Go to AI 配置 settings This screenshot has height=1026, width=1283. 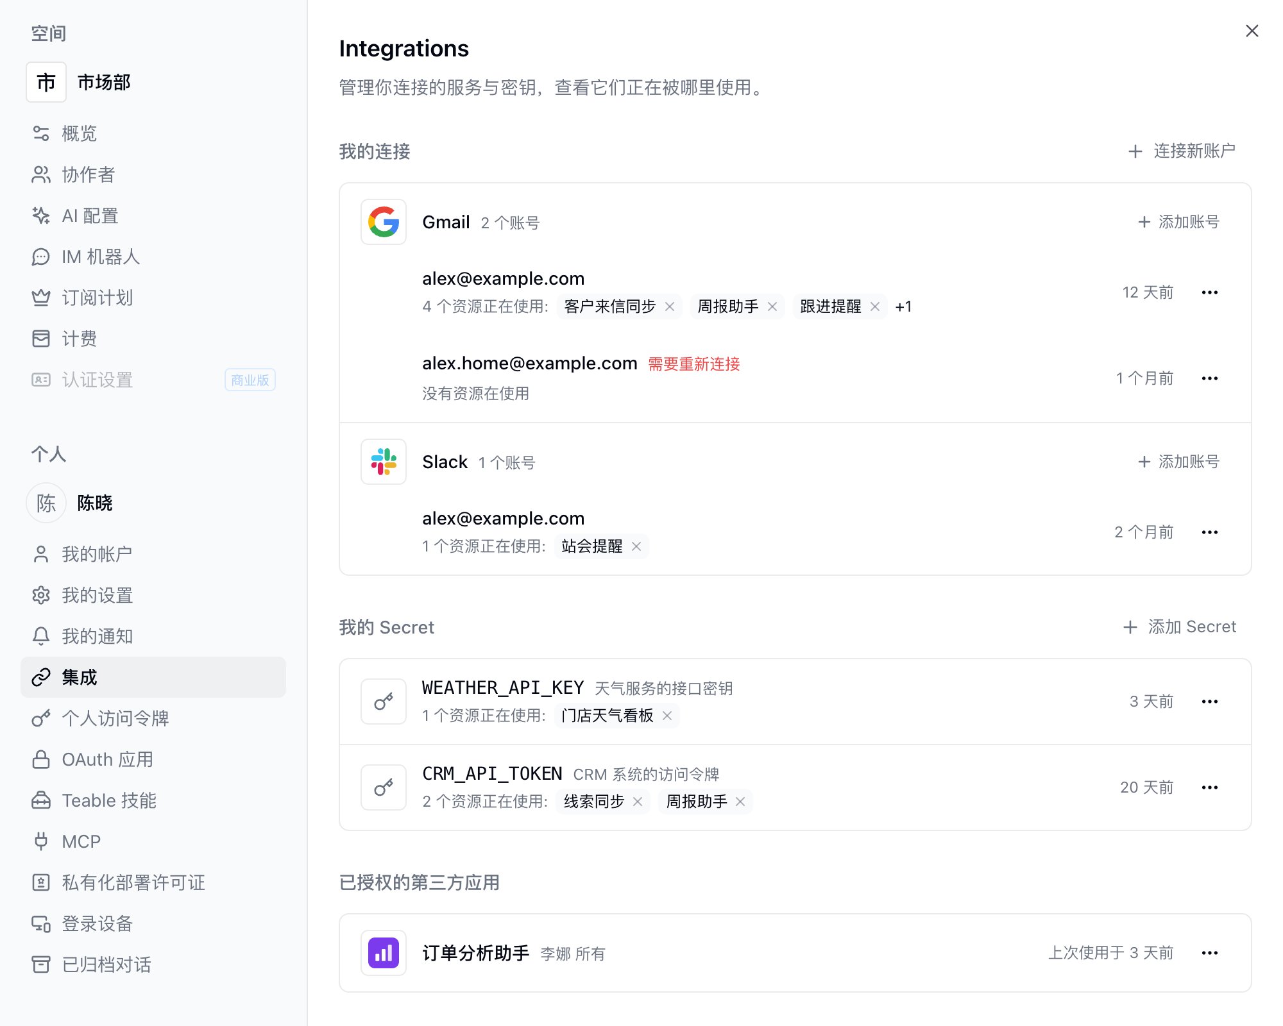click(x=153, y=215)
